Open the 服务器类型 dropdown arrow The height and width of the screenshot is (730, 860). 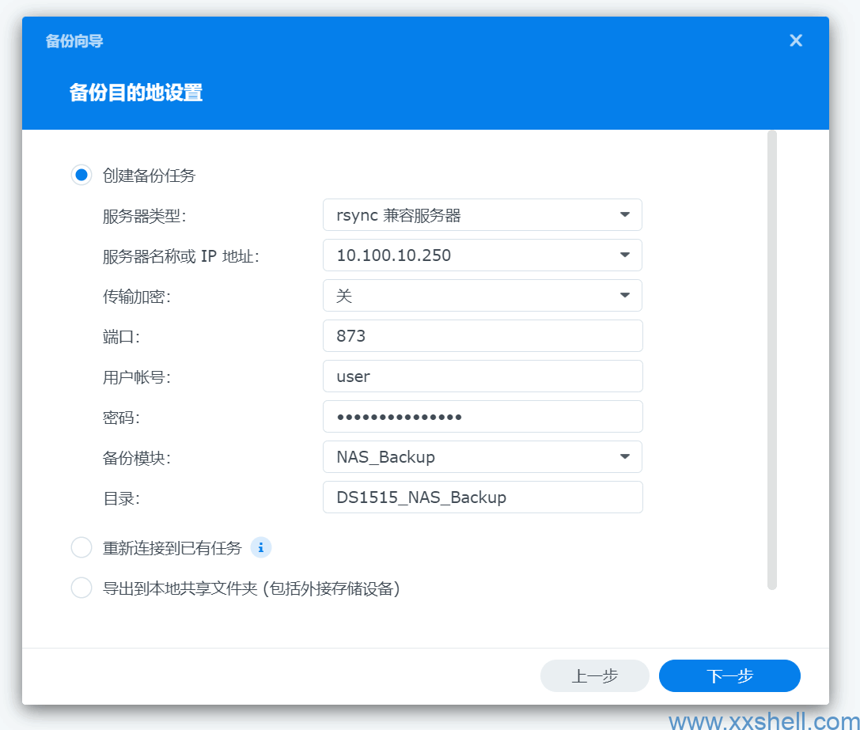click(624, 215)
